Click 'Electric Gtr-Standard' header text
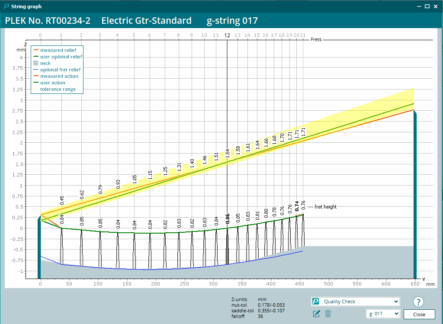Image resolution: width=443 pixels, height=324 pixels. click(x=146, y=21)
